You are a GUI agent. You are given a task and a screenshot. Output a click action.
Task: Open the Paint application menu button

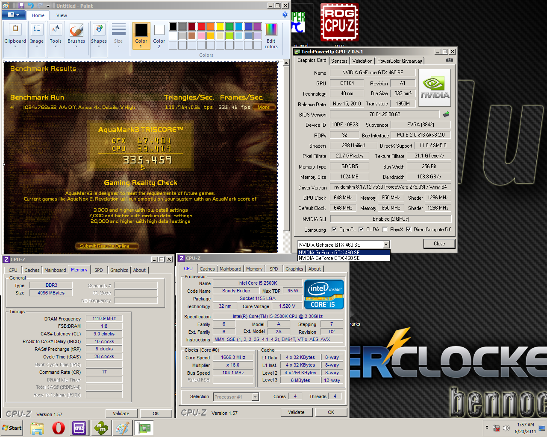click(14, 15)
